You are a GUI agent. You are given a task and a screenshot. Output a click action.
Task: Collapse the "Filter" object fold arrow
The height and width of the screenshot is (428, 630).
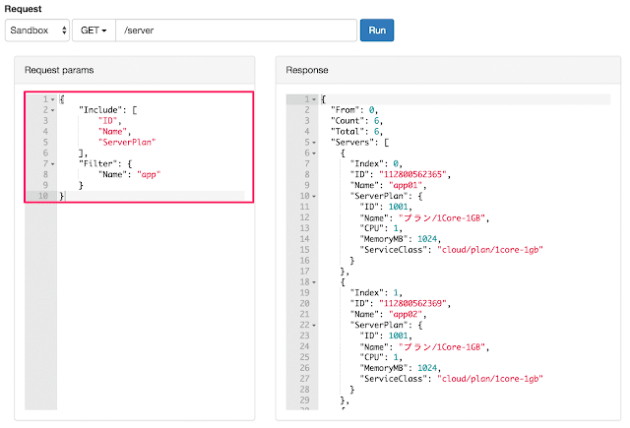pos(52,164)
